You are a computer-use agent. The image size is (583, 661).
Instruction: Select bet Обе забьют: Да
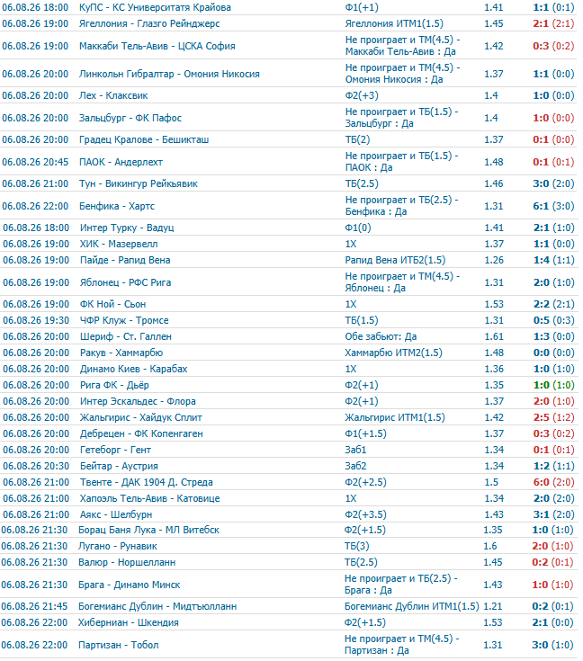pos(381,337)
